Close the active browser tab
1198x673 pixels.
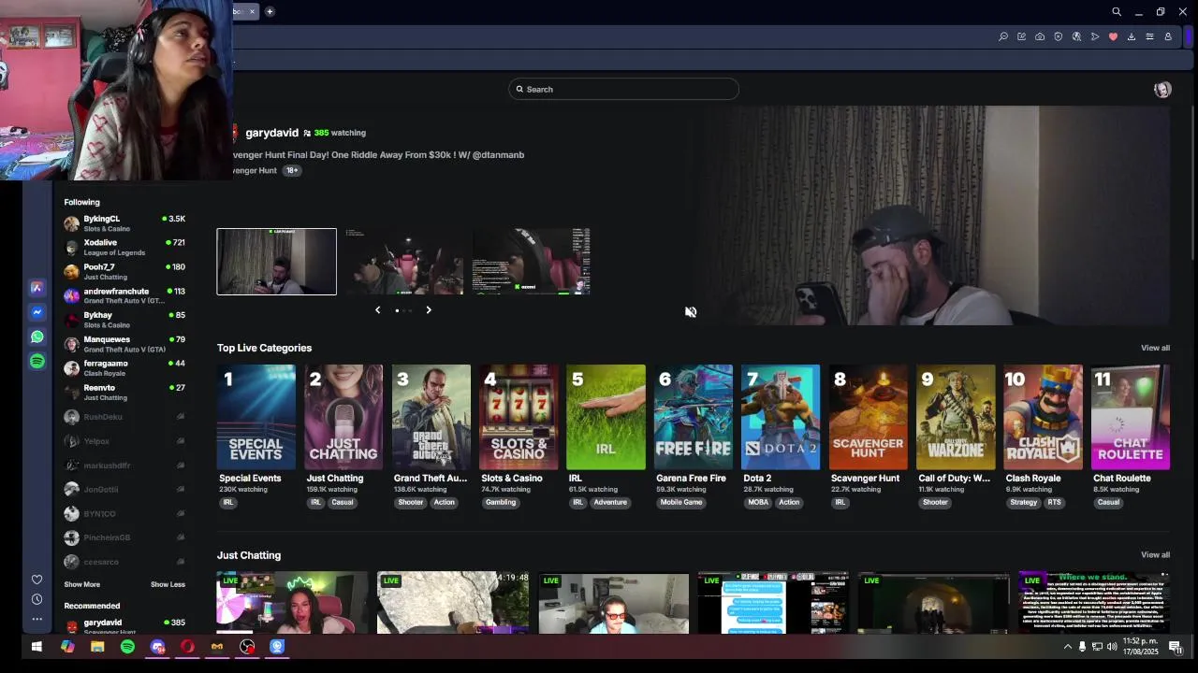(x=252, y=11)
